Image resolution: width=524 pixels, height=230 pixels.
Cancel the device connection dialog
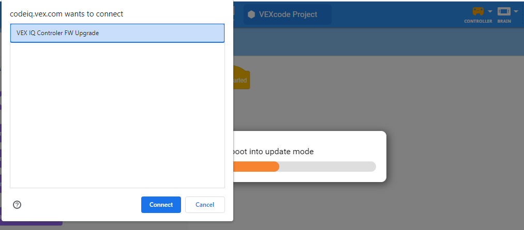click(x=205, y=205)
